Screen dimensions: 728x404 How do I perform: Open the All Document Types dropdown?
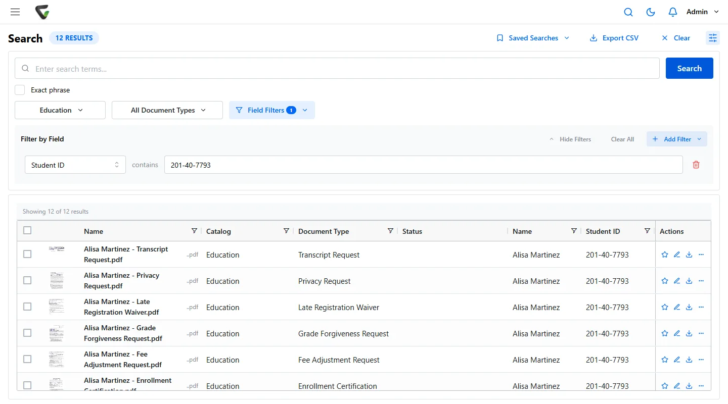coord(167,110)
